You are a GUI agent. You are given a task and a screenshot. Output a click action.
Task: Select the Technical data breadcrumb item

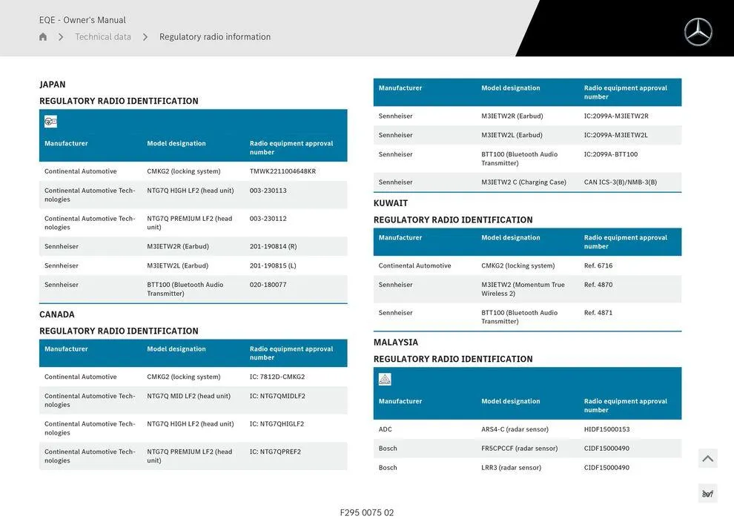[102, 36]
